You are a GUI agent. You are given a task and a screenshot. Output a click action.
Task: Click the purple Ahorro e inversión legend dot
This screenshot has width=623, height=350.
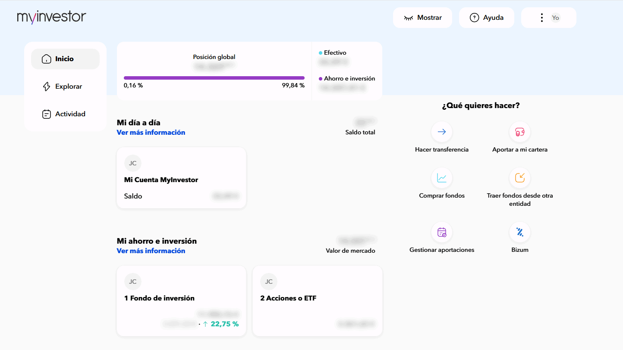point(321,79)
